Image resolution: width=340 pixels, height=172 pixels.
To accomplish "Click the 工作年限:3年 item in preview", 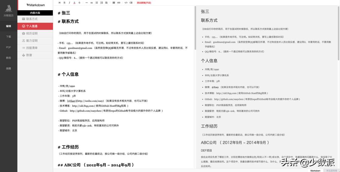I will [212, 81].
